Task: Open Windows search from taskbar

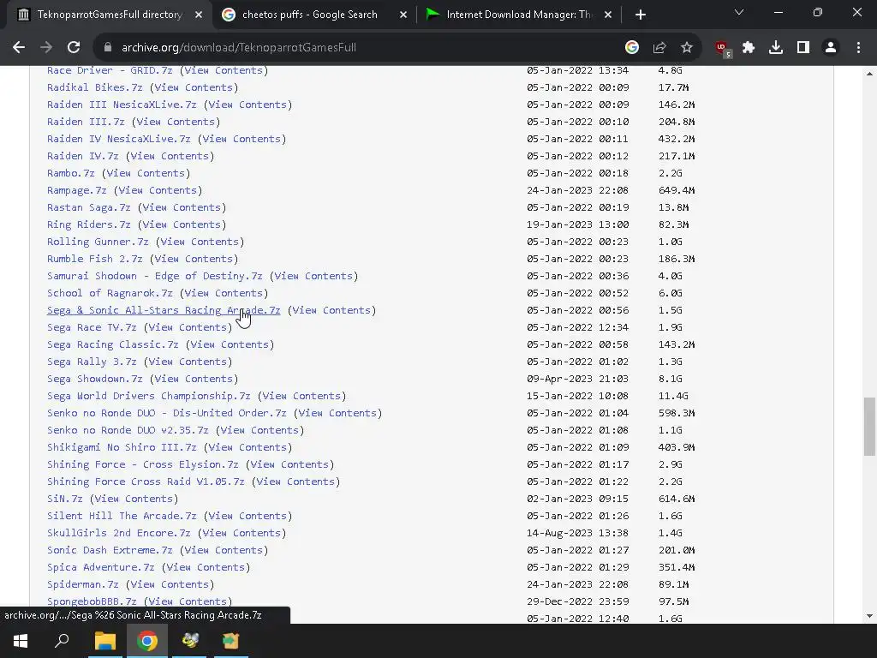Action: [x=62, y=641]
